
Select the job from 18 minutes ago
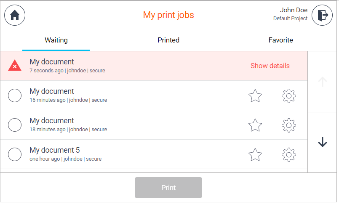pyautogui.click(x=15, y=125)
